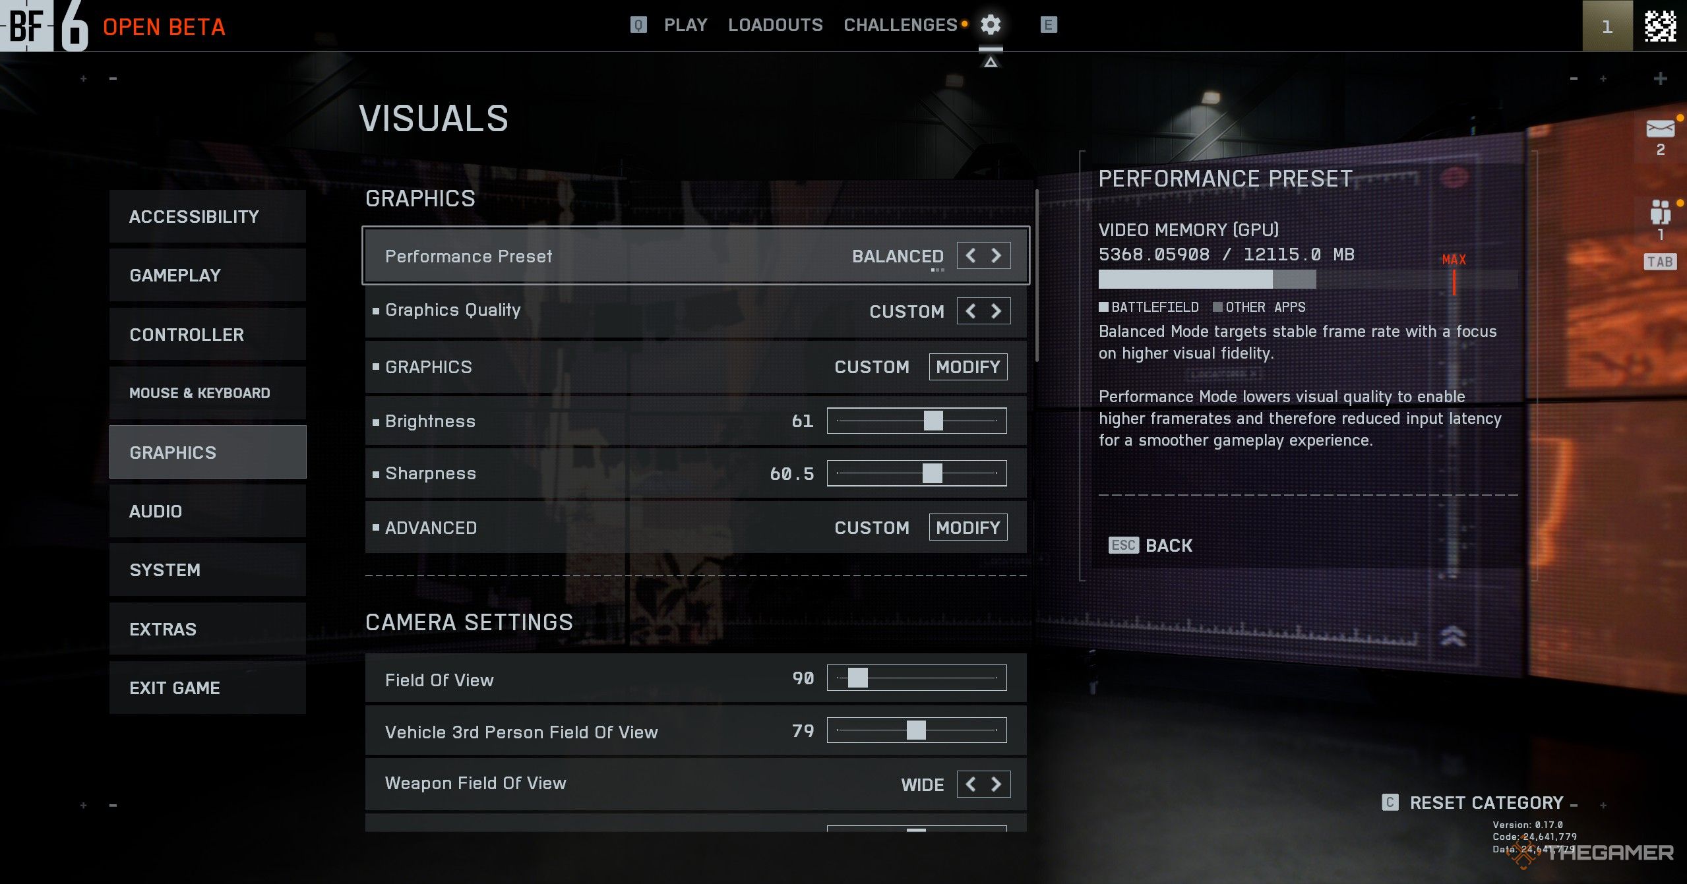Open the squad party icon
The image size is (1687, 884).
tap(1660, 212)
